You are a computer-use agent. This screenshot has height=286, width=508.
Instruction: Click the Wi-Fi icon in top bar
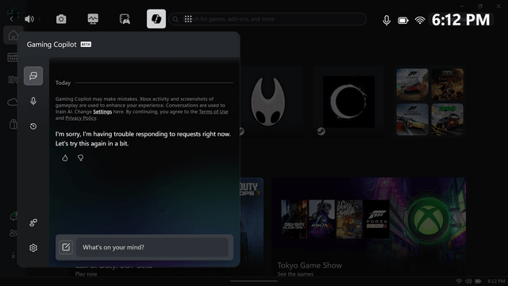pyautogui.click(x=420, y=21)
